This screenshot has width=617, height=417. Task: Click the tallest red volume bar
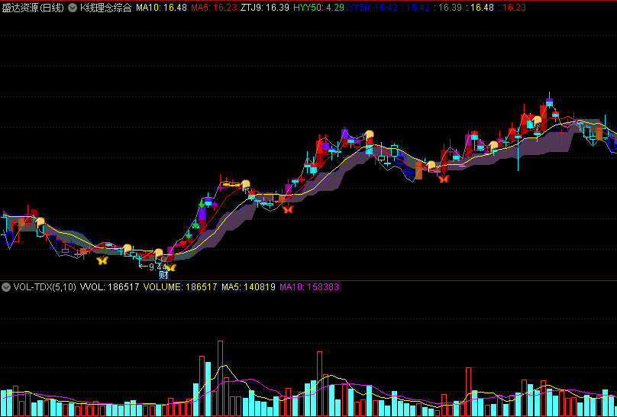point(221,379)
